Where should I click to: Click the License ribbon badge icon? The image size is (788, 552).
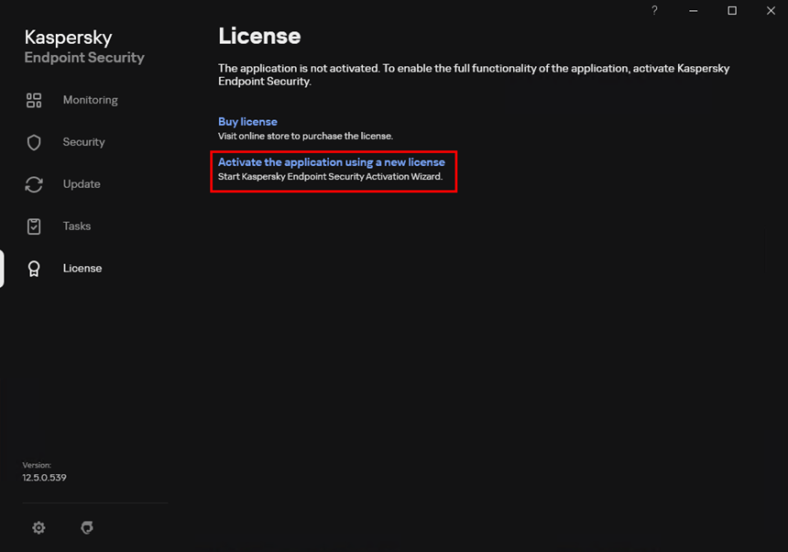[x=34, y=269]
